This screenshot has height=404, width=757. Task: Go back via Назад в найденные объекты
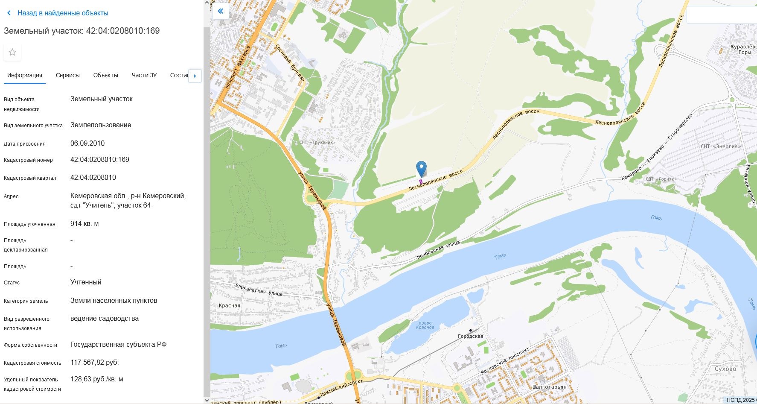click(x=63, y=13)
